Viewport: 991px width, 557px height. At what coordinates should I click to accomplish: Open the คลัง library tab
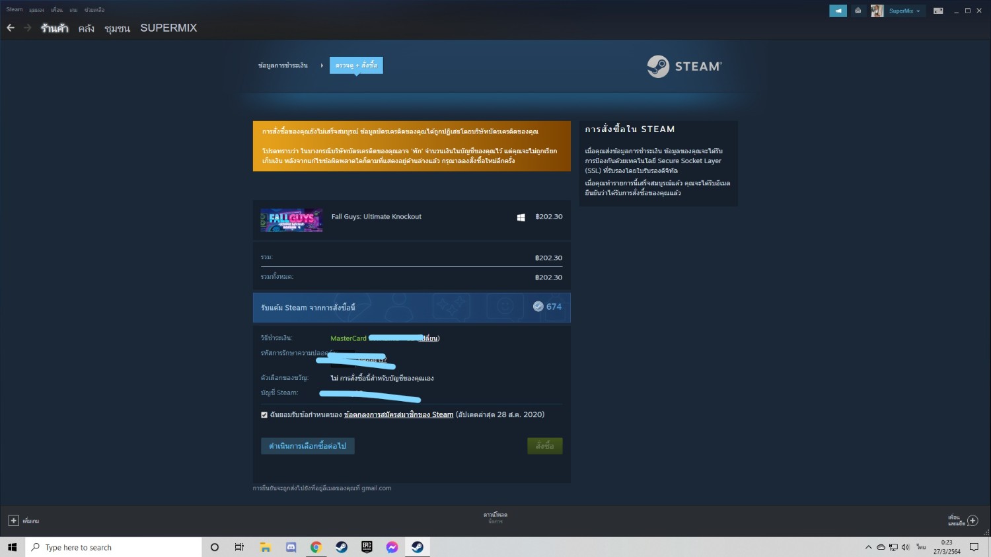tap(86, 28)
